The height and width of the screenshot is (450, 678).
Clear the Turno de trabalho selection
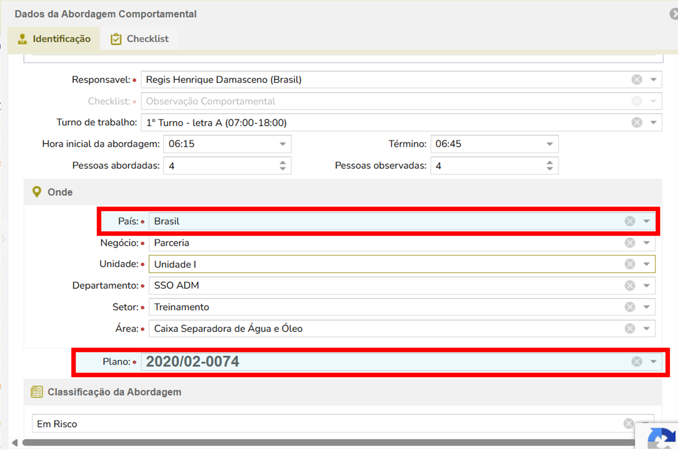click(636, 123)
